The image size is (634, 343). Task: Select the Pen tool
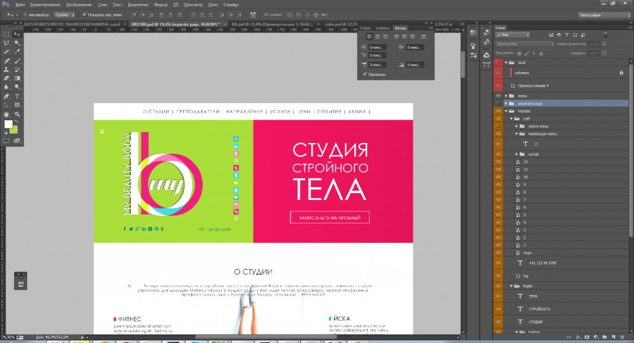tap(6, 96)
